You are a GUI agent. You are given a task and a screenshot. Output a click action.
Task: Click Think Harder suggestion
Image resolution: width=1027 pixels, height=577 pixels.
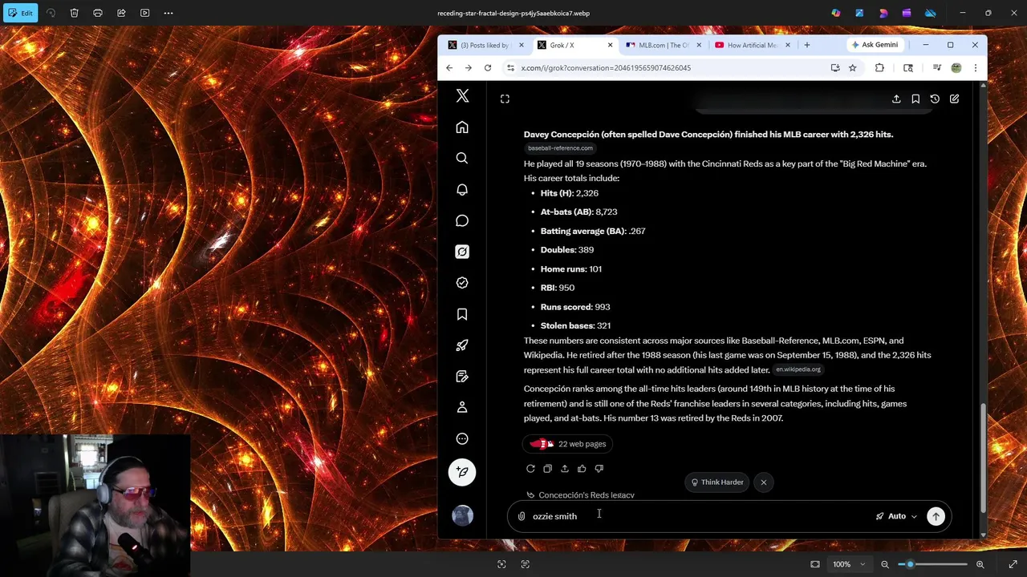click(717, 482)
